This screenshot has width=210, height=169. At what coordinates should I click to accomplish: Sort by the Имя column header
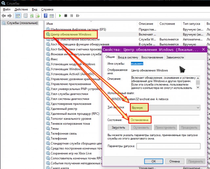[91, 24]
